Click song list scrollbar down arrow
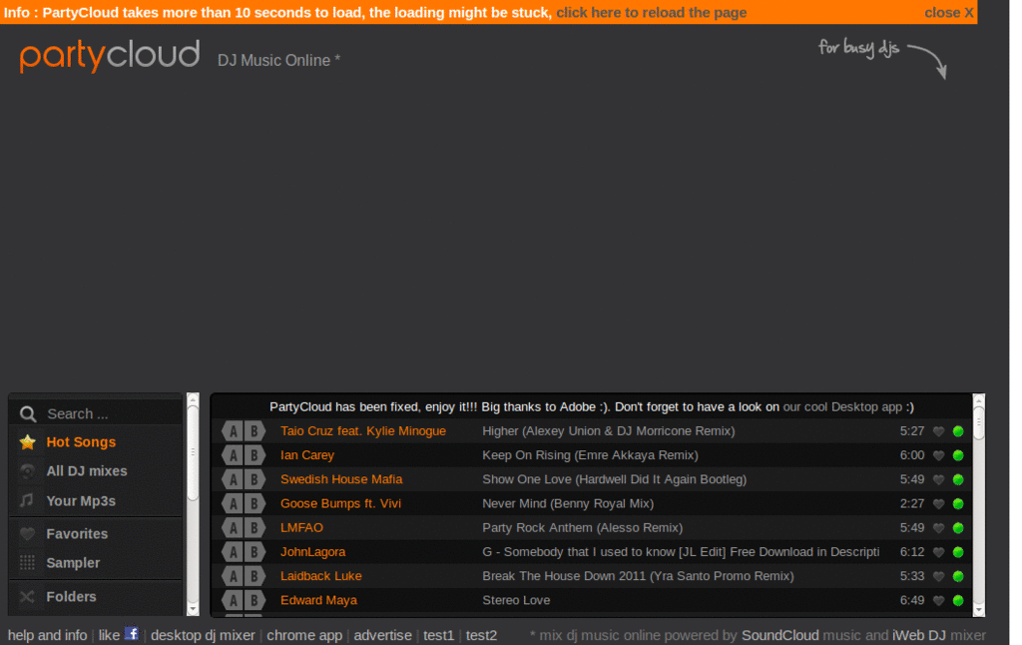The width and height of the screenshot is (1022, 645). coord(978,610)
